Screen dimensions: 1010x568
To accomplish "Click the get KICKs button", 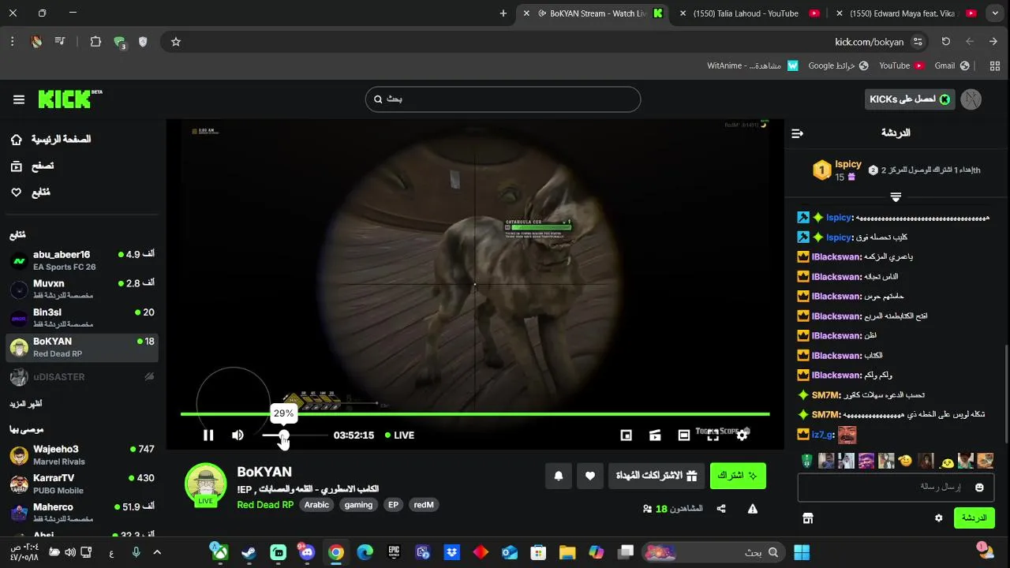I will pyautogui.click(x=909, y=99).
